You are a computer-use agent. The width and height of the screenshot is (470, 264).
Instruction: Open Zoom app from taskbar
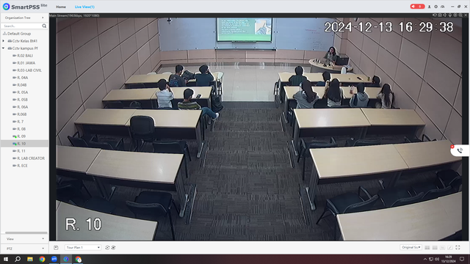(x=54, y=259)
